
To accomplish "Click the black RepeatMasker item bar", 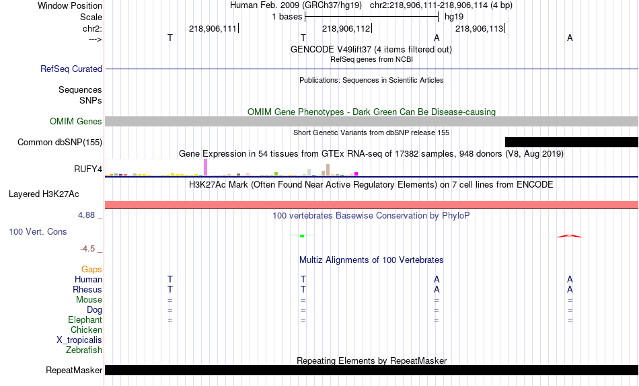I will [x=372, y=370].
